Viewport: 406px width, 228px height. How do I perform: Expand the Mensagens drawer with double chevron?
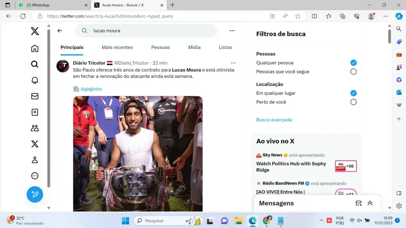pos(370,203)
